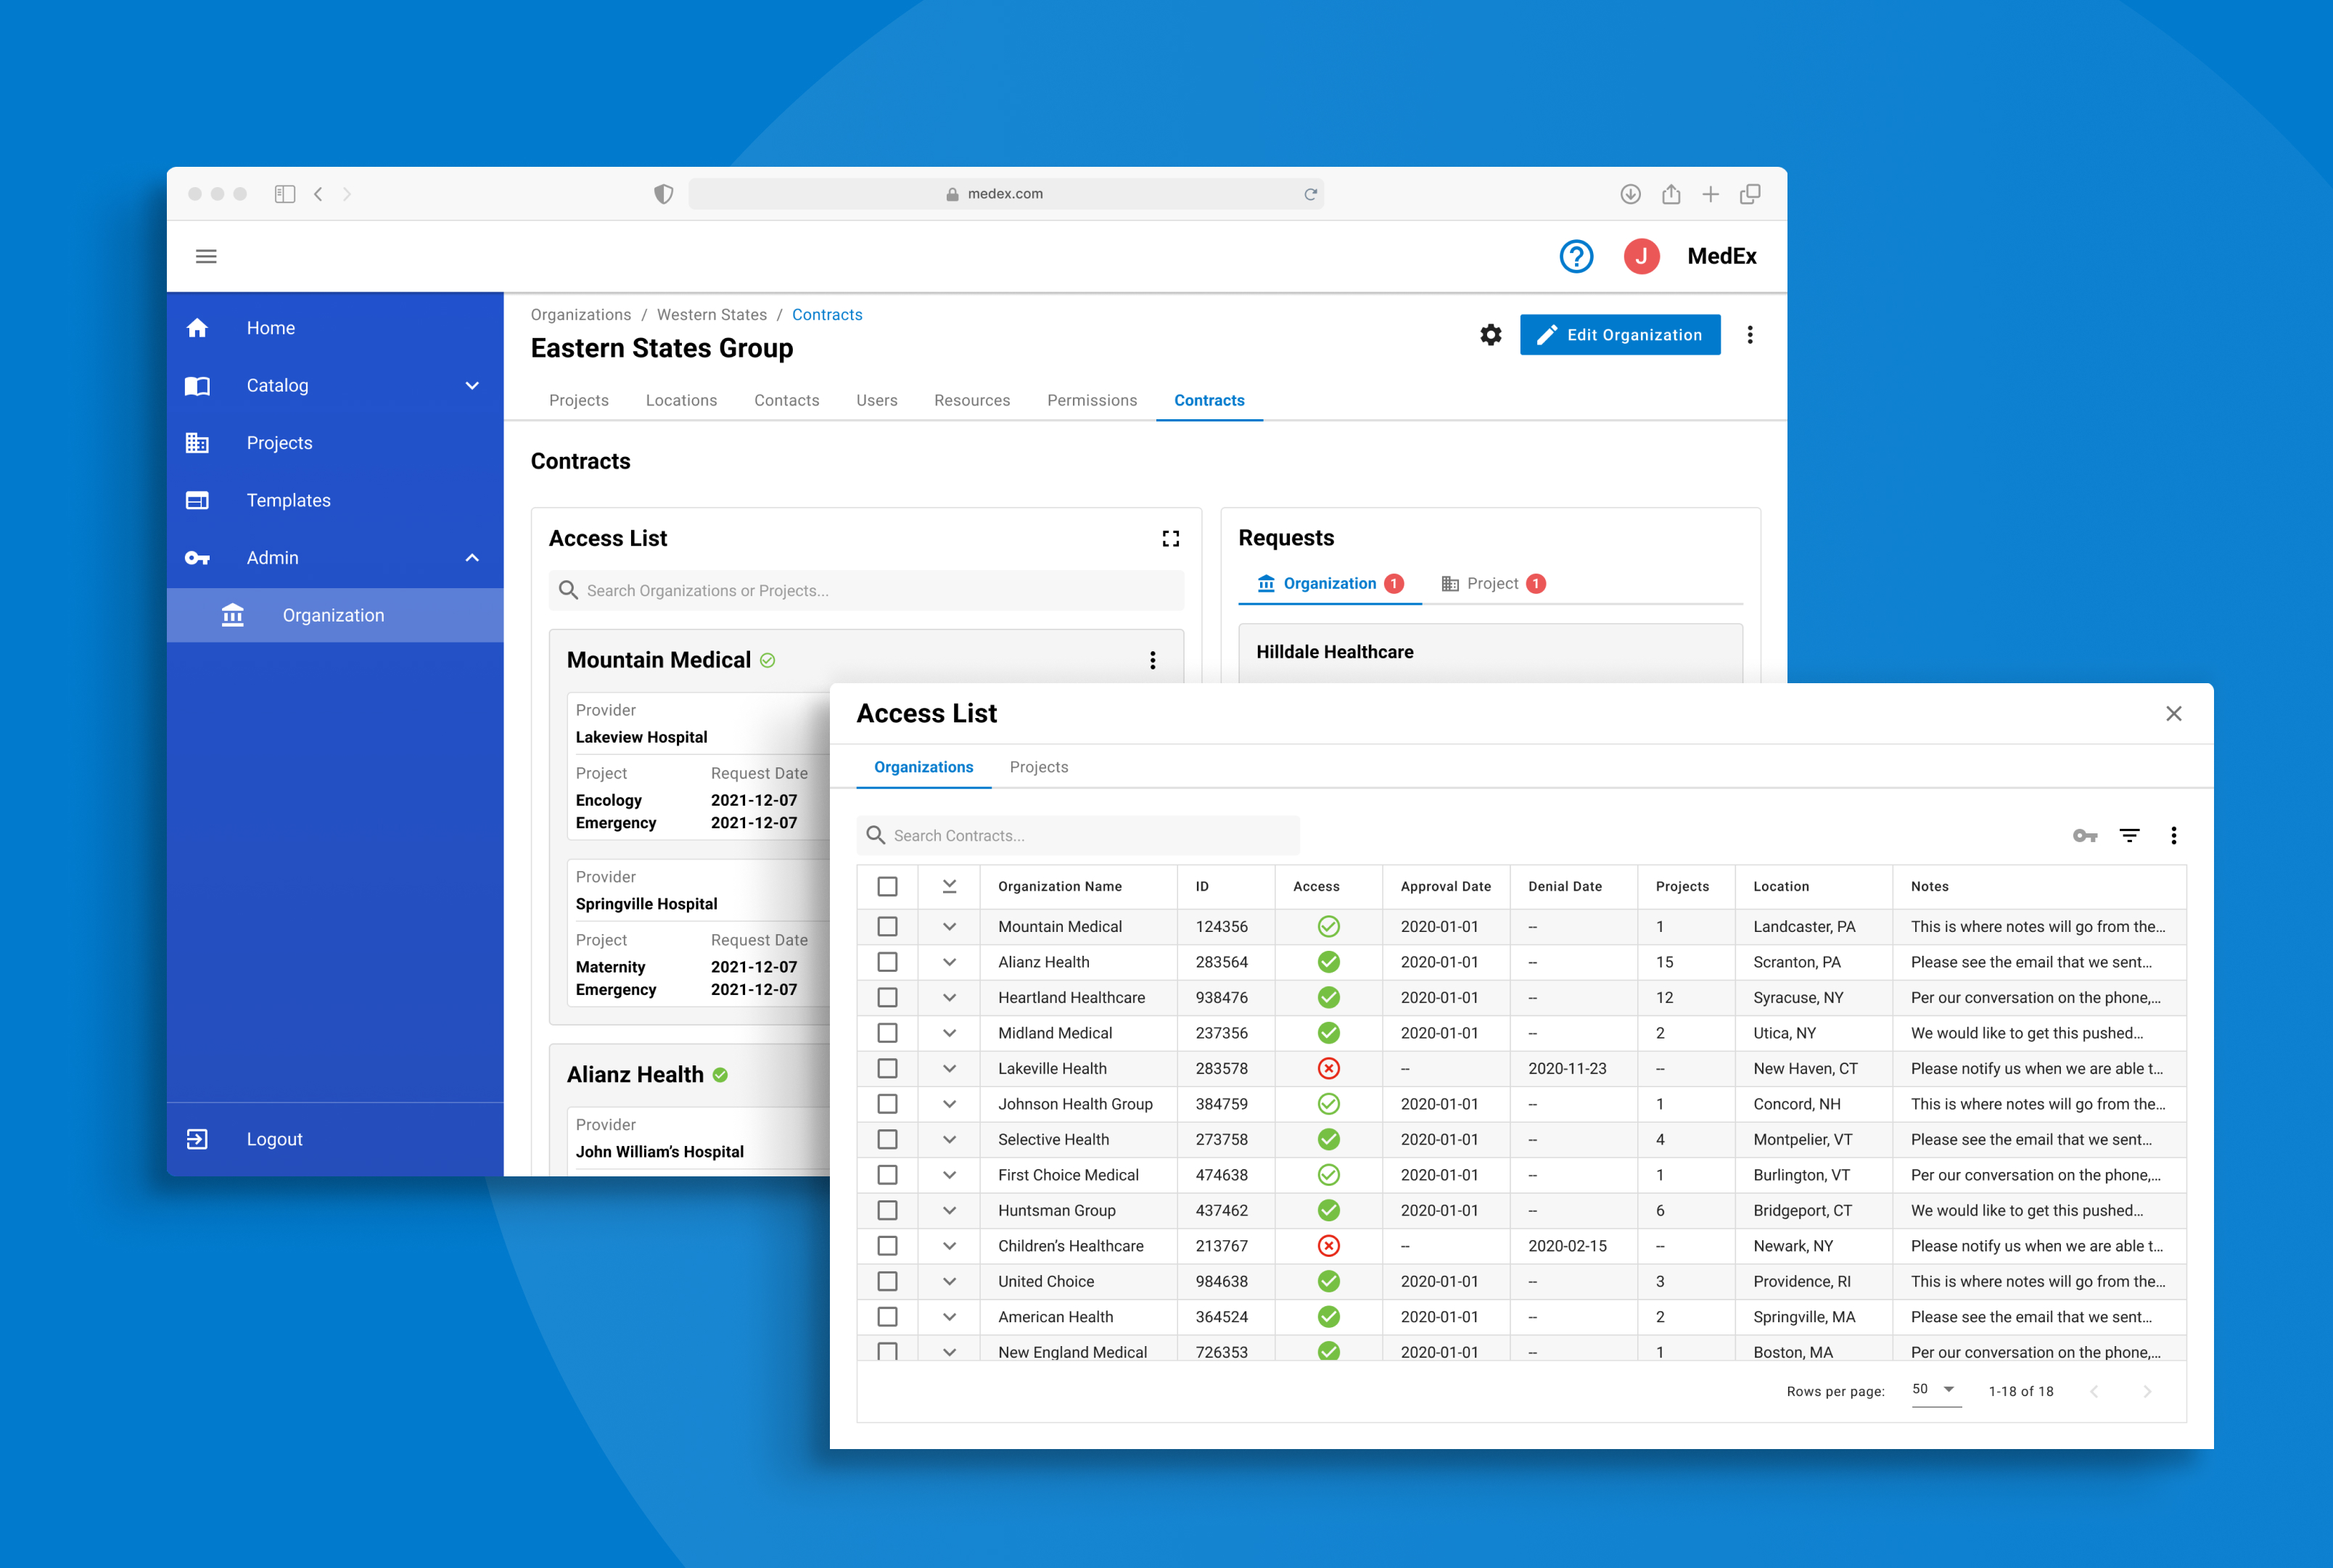
Task: Click browser privacy shield icon
Action: 663,194
